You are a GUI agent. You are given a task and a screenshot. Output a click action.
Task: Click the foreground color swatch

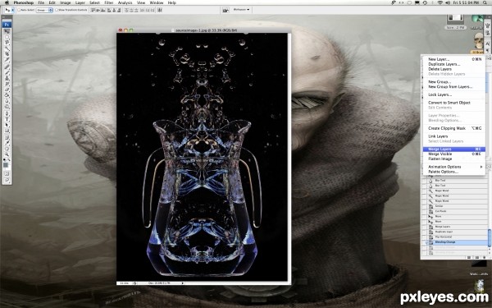(x=6, y=165)
